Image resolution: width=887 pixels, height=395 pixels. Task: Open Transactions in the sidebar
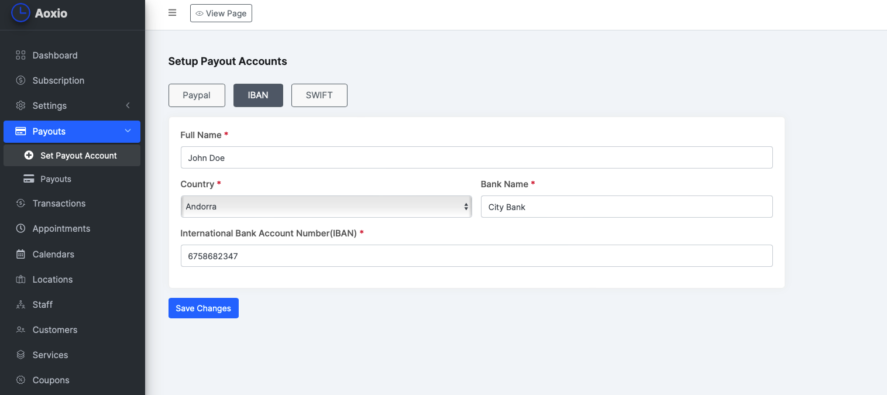point(59,203)
